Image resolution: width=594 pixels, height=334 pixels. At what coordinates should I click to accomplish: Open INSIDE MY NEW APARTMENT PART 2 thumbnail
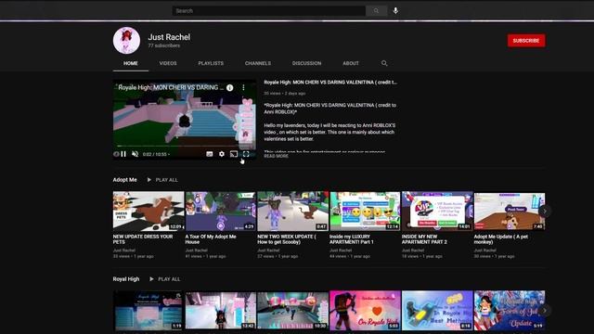[437, 212]
